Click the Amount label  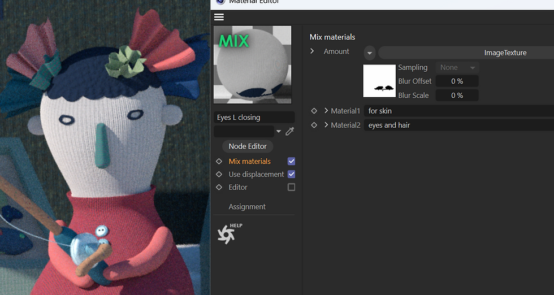tap(336, 51)
